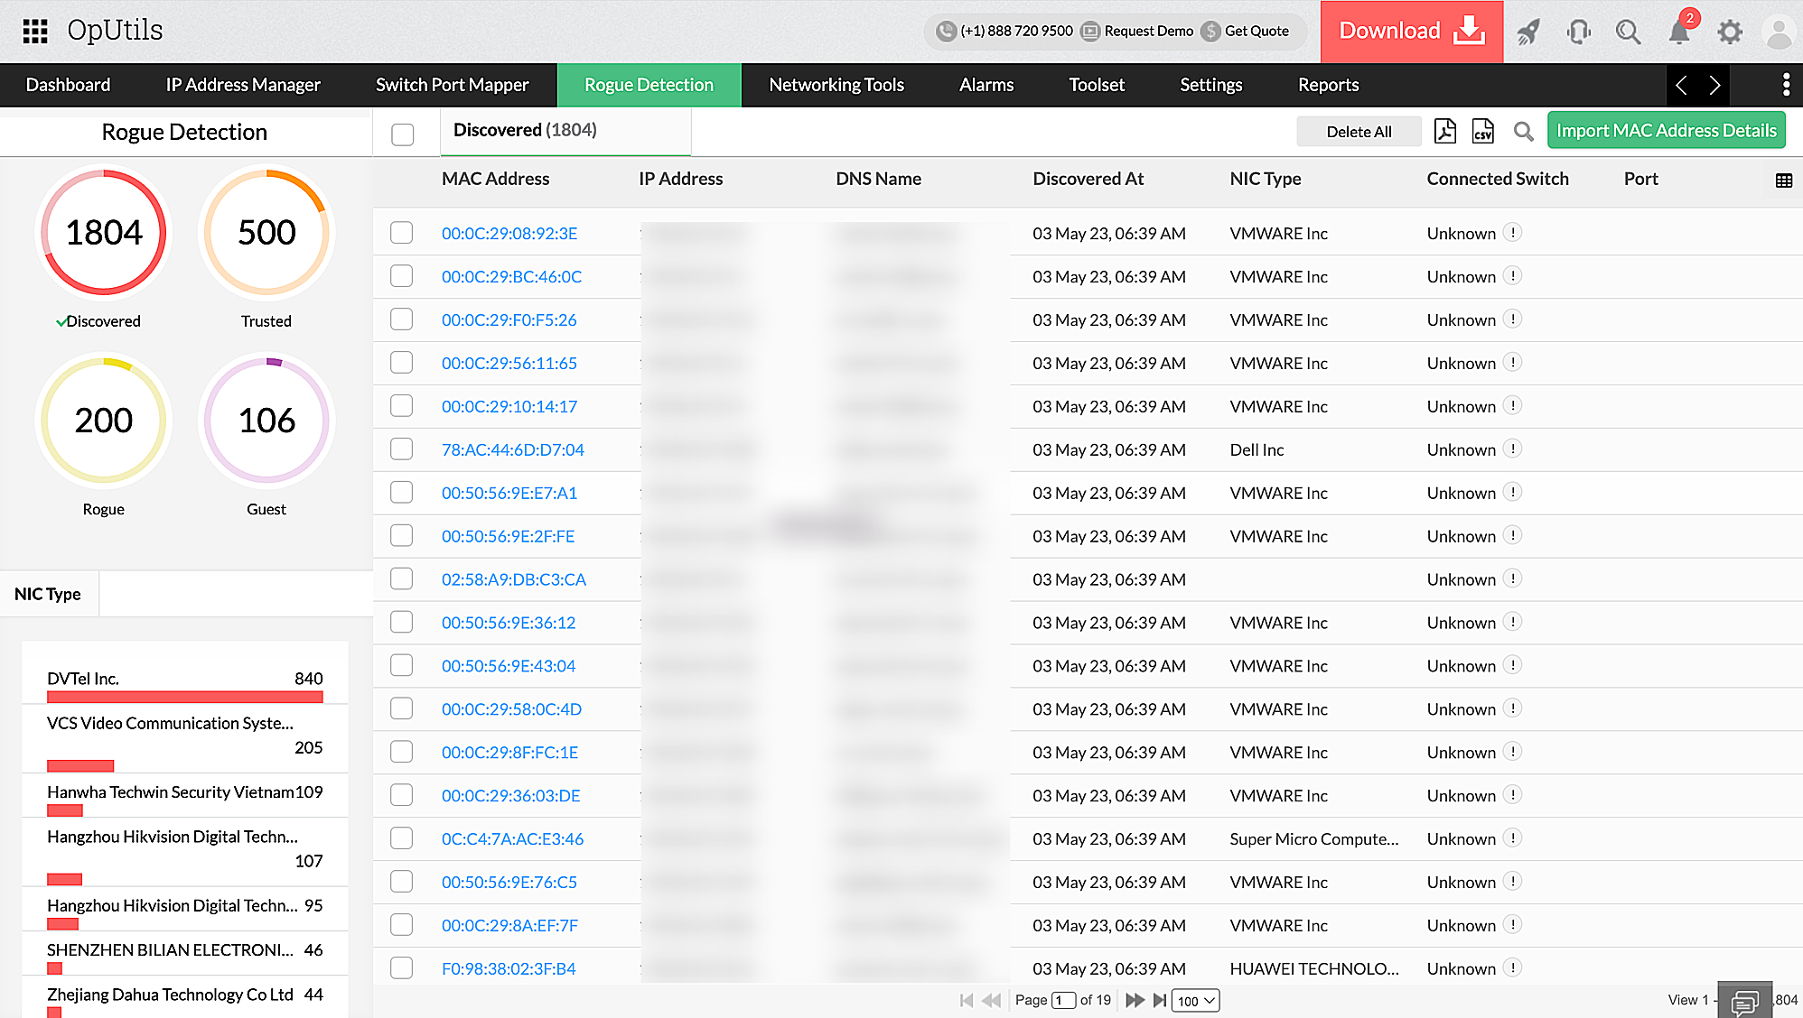The height and width of the screenshot is (1018, 1803).
Task: Click the rocket quick-start icon
Action: click(x=1527, y=32)
